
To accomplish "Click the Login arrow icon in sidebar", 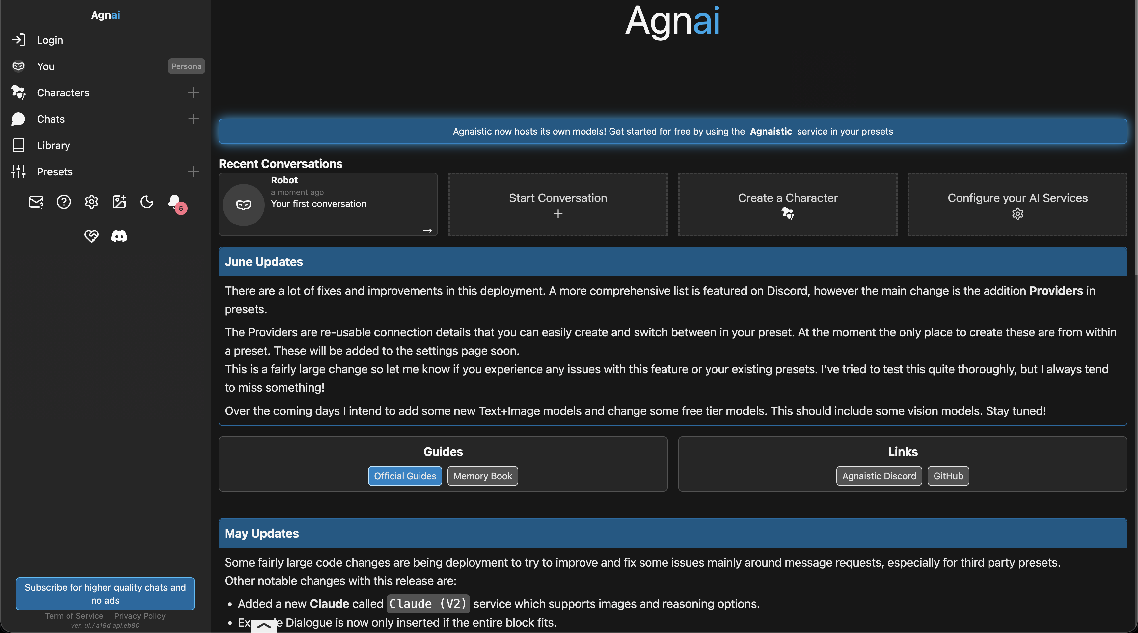I will (x=18, y=40).
